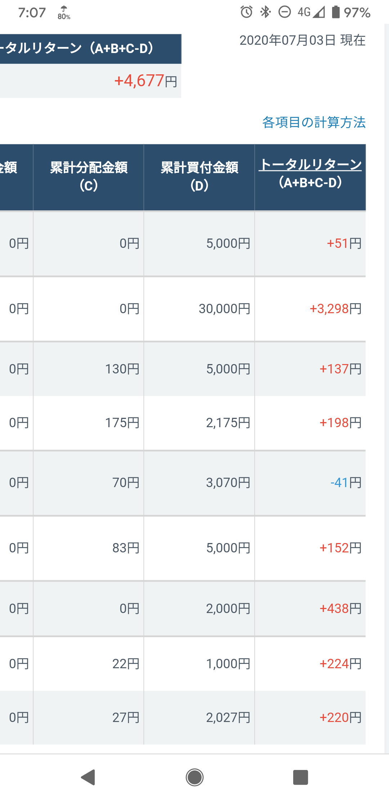Tap the recent apps square button
389x801 pixels.
[300, 777]
